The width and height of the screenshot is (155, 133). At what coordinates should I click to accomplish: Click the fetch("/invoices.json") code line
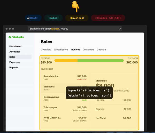pos(89,95)
